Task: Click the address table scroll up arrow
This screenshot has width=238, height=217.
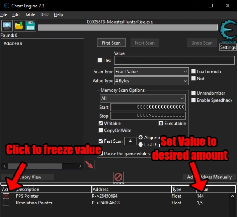Action: [x=232, y=196]
